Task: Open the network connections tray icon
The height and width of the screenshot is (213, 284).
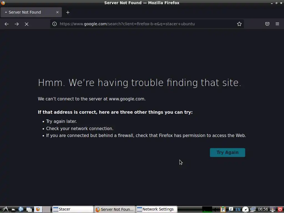Action: pos(253,209)
